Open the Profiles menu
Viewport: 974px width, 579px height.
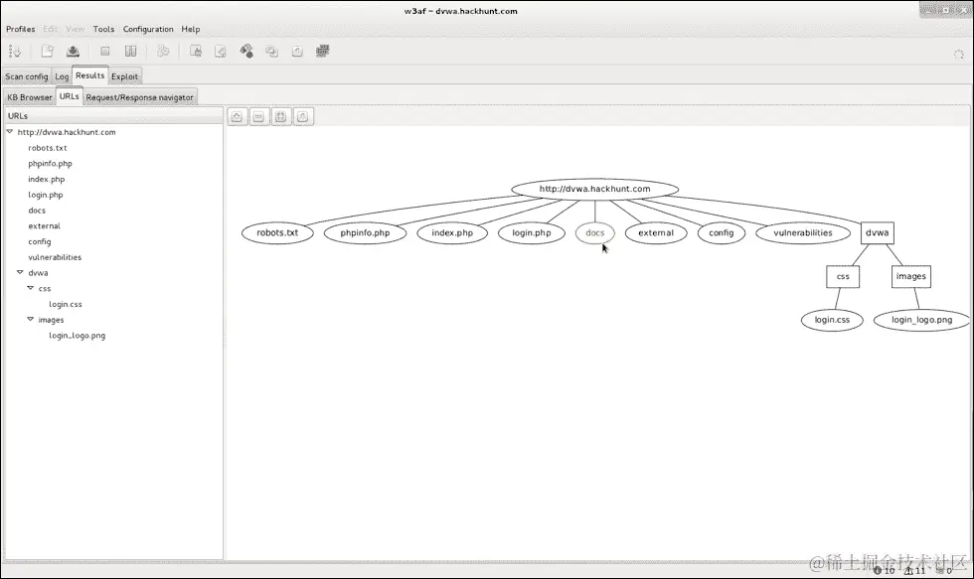click(x=21, y=29)
